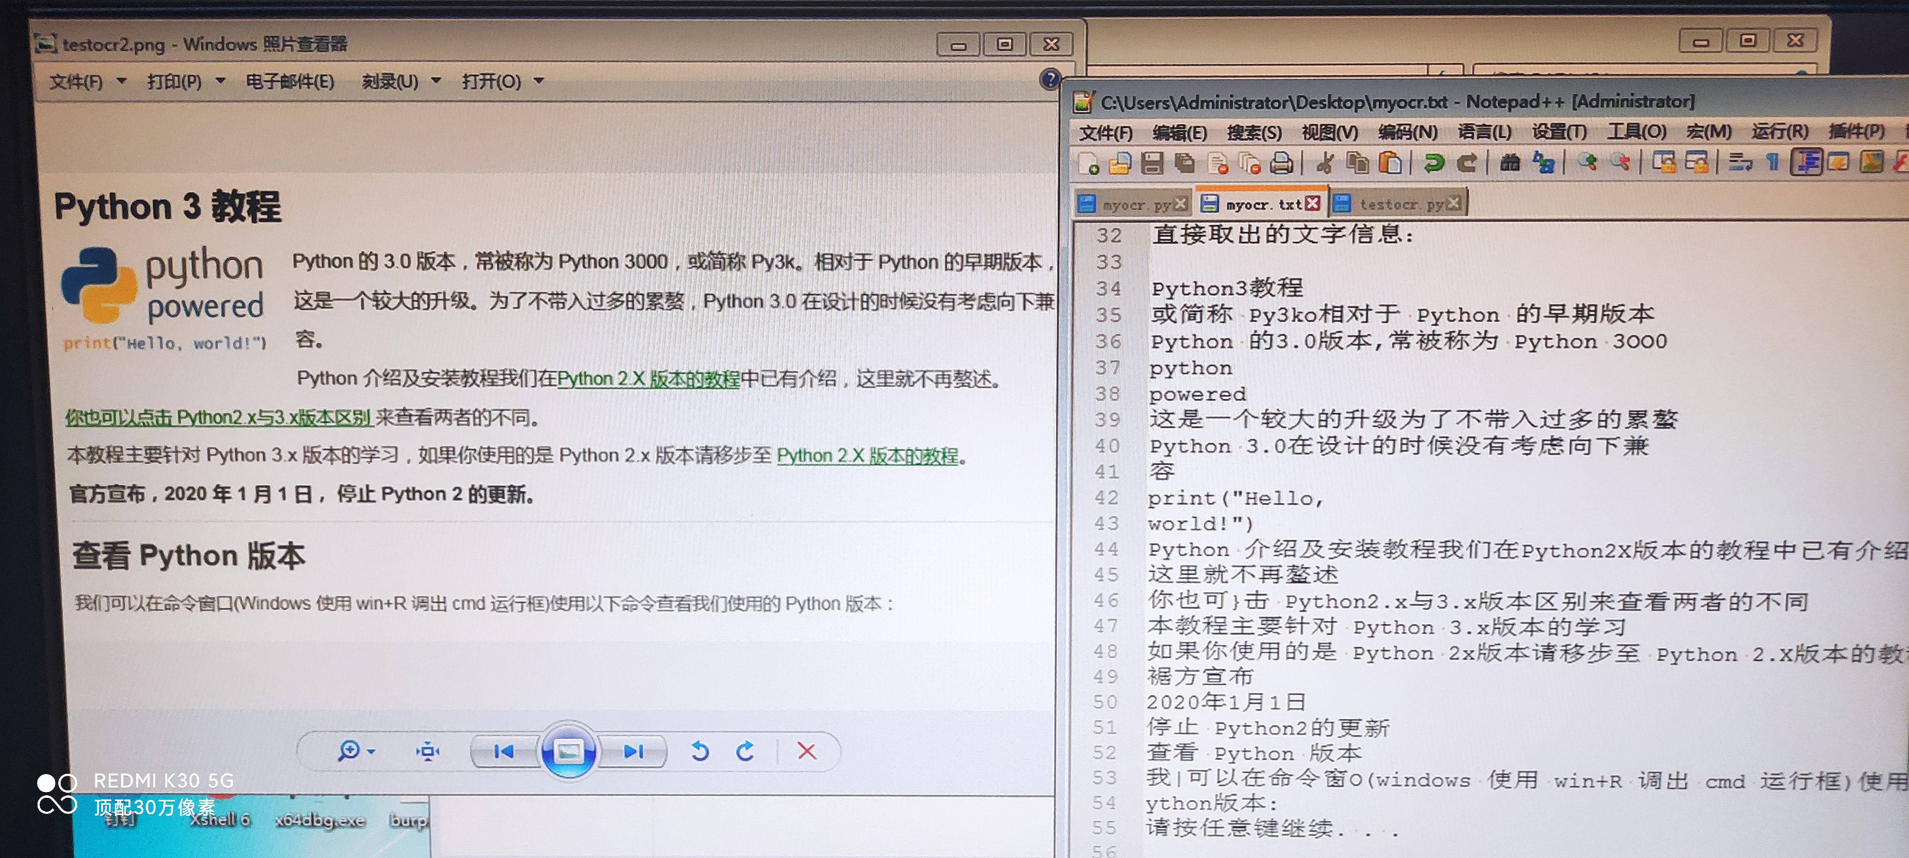Click the 电子邮件(E) button in Photo Viewer
The width and height of the screenshot is (1909, 858).
[x=290, y=81]
